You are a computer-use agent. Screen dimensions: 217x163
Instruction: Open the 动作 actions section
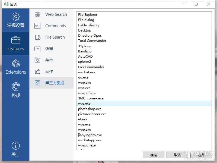pos(49,71)
